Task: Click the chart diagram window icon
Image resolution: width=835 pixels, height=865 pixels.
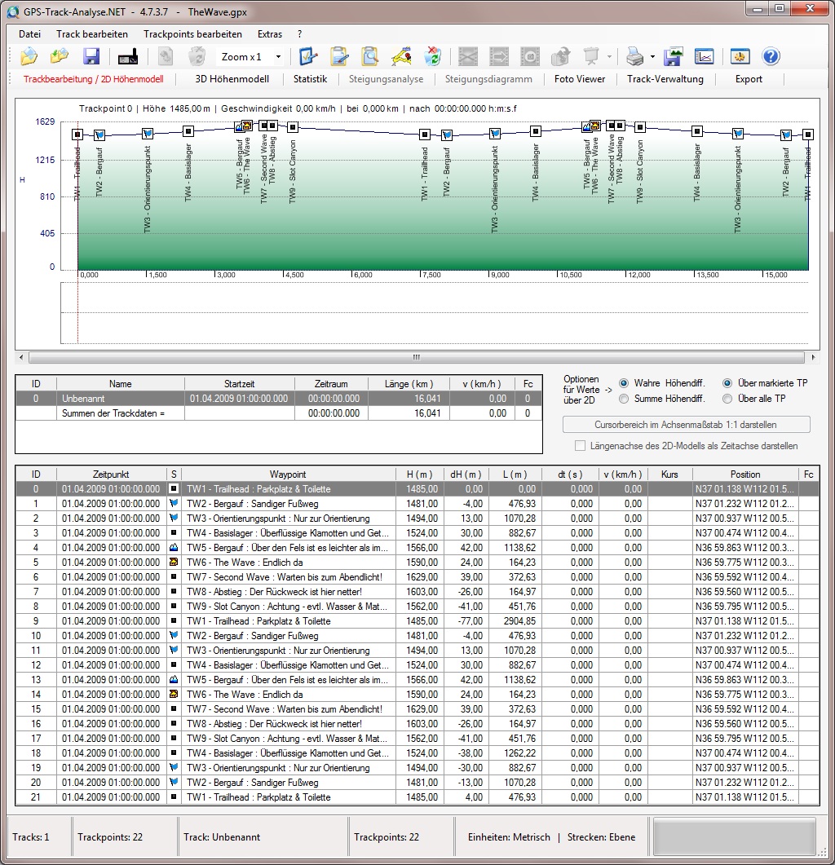Action: [704, 56]
